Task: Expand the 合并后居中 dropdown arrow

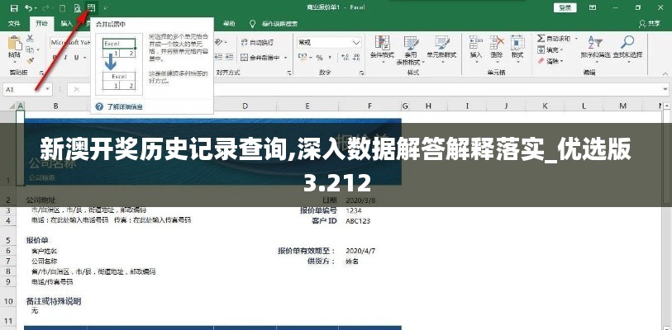Action: (x=286, y=57)
